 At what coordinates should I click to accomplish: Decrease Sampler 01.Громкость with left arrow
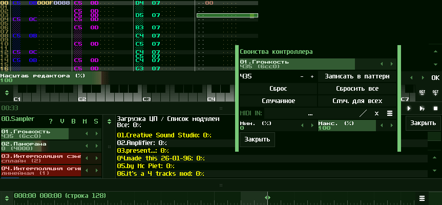(x=87, y=134)
